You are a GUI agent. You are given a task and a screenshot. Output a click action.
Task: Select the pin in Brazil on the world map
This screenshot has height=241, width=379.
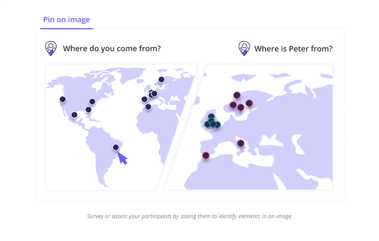[x=116, y=148]
